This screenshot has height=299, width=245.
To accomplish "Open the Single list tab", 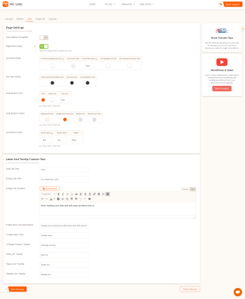I will point(40,19).
